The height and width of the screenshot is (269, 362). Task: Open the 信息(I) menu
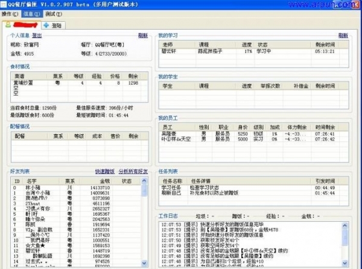pyautogui.click(x=31, y=14)
